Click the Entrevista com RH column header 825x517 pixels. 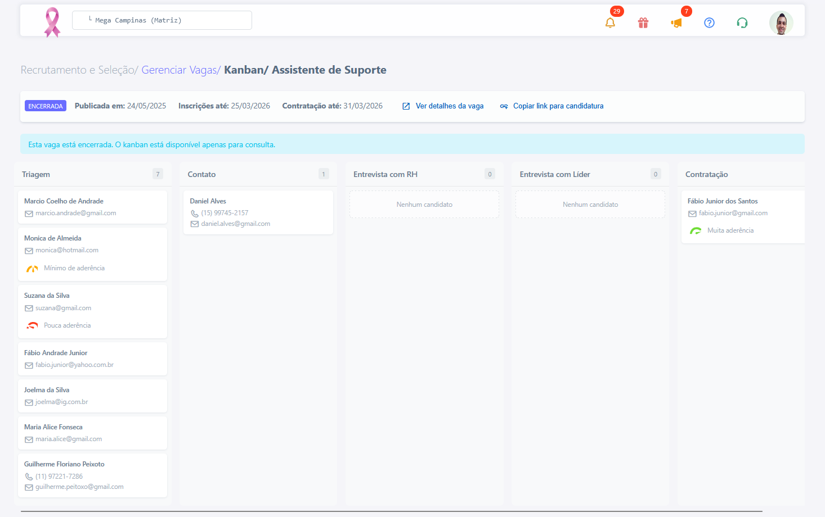coord(385,174)
